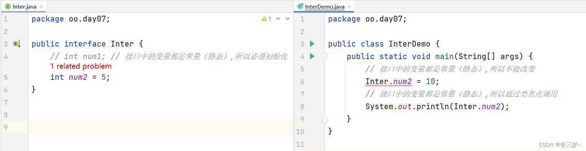The height and width of the screenshot is (151, 586).
Task: Close the InterDemo.java tab
Action: (x=349, y=6)
